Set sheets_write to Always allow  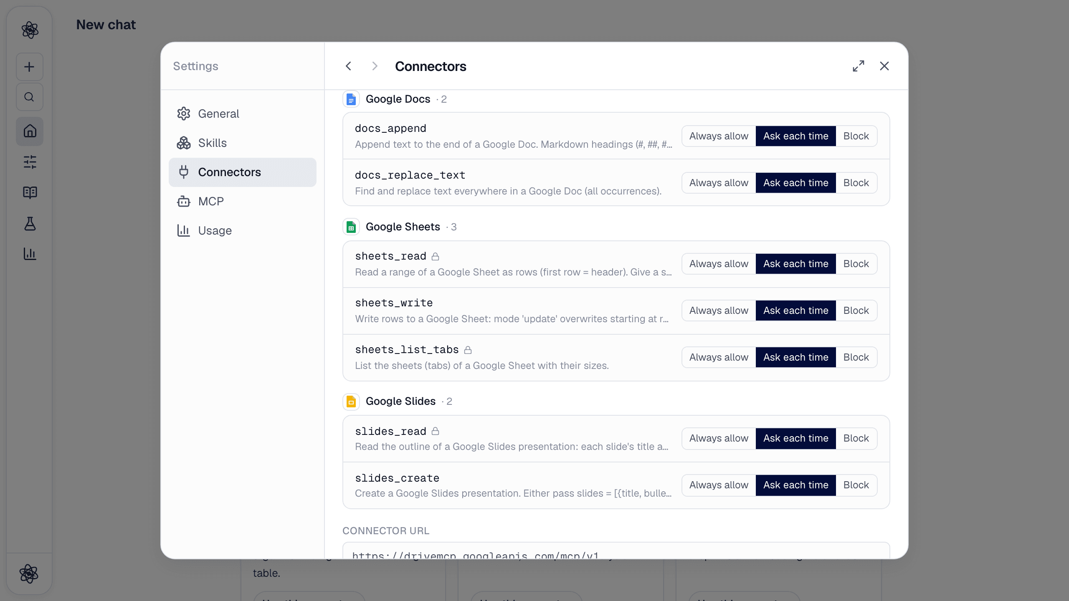pos(719,311)
